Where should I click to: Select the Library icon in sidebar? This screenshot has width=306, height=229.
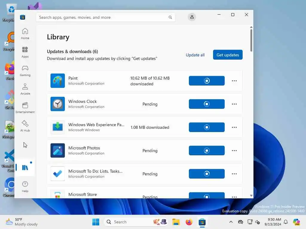pos(25,168)
